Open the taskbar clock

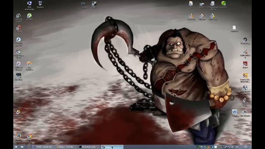(246, 147)
